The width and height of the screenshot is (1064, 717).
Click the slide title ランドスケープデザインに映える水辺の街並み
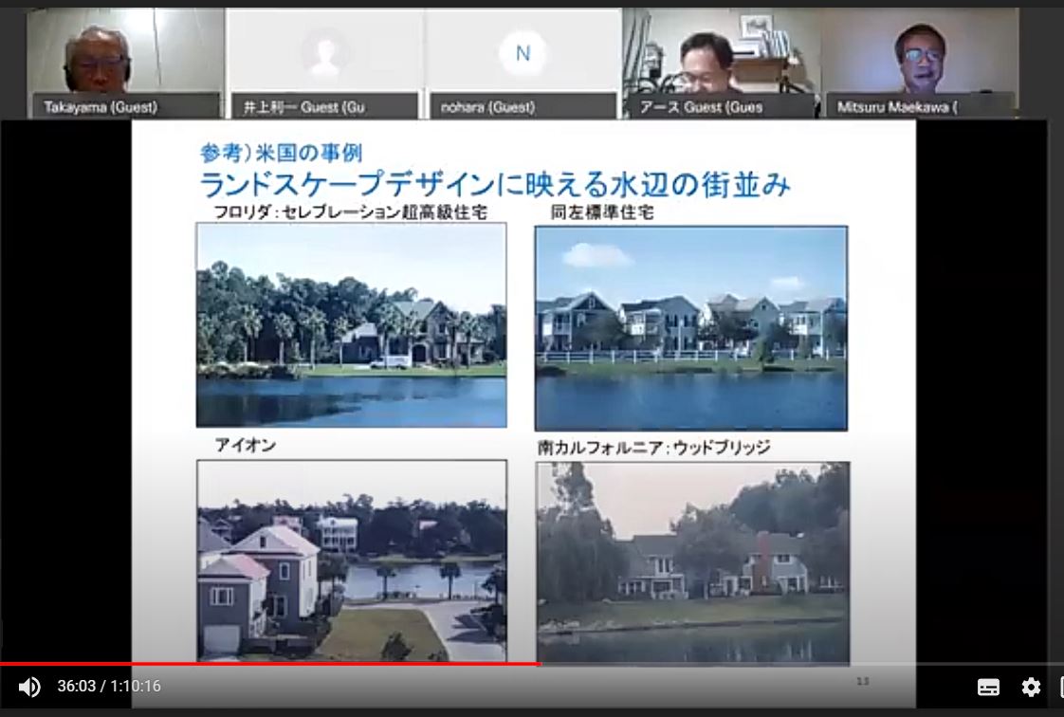coord(494,183)
